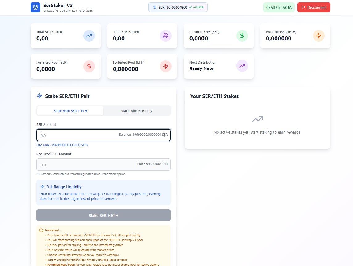
Task: Click the ETH amount calculated automatically note
Action: click(x=81, y=174)
